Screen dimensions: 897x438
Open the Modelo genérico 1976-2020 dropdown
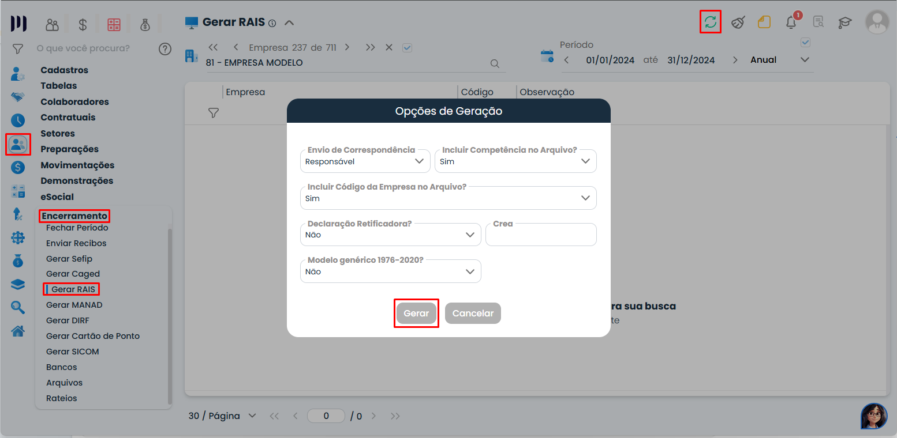[390, 271]
